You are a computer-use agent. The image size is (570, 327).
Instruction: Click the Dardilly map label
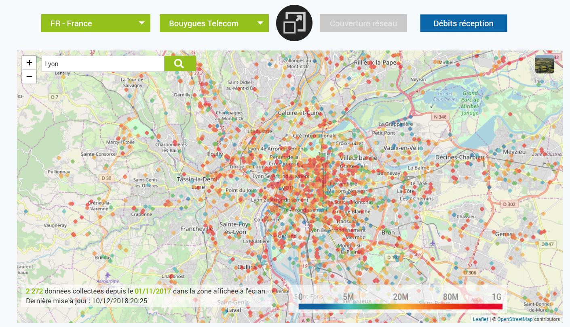pos(182,95)
